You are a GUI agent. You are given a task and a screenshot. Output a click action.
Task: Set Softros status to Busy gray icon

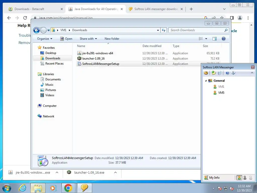pyautogui.click(x=245, y=178)
